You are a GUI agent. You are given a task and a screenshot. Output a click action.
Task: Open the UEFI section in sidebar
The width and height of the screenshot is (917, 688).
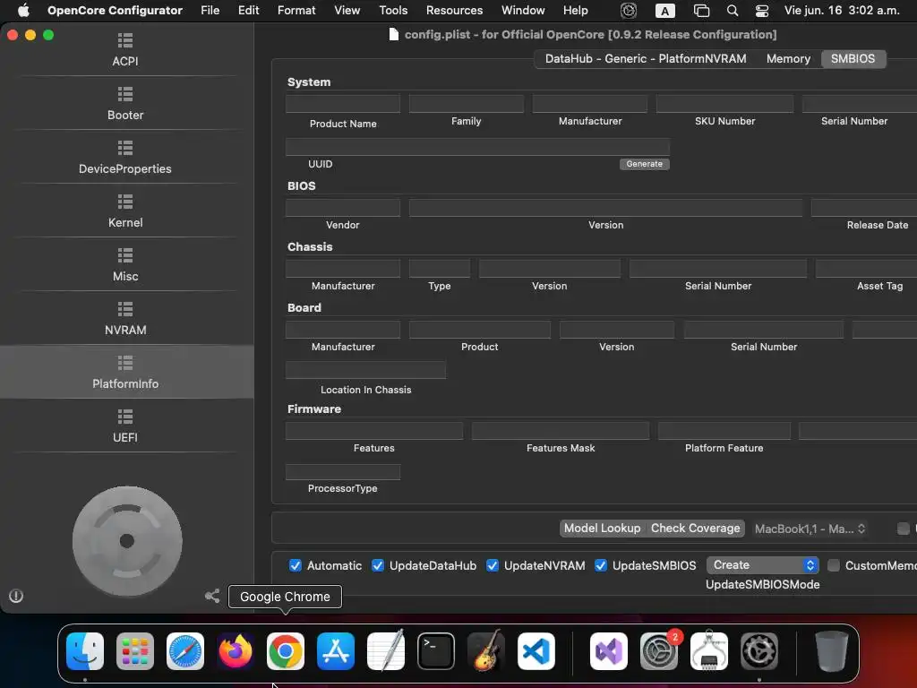point(125,426)
